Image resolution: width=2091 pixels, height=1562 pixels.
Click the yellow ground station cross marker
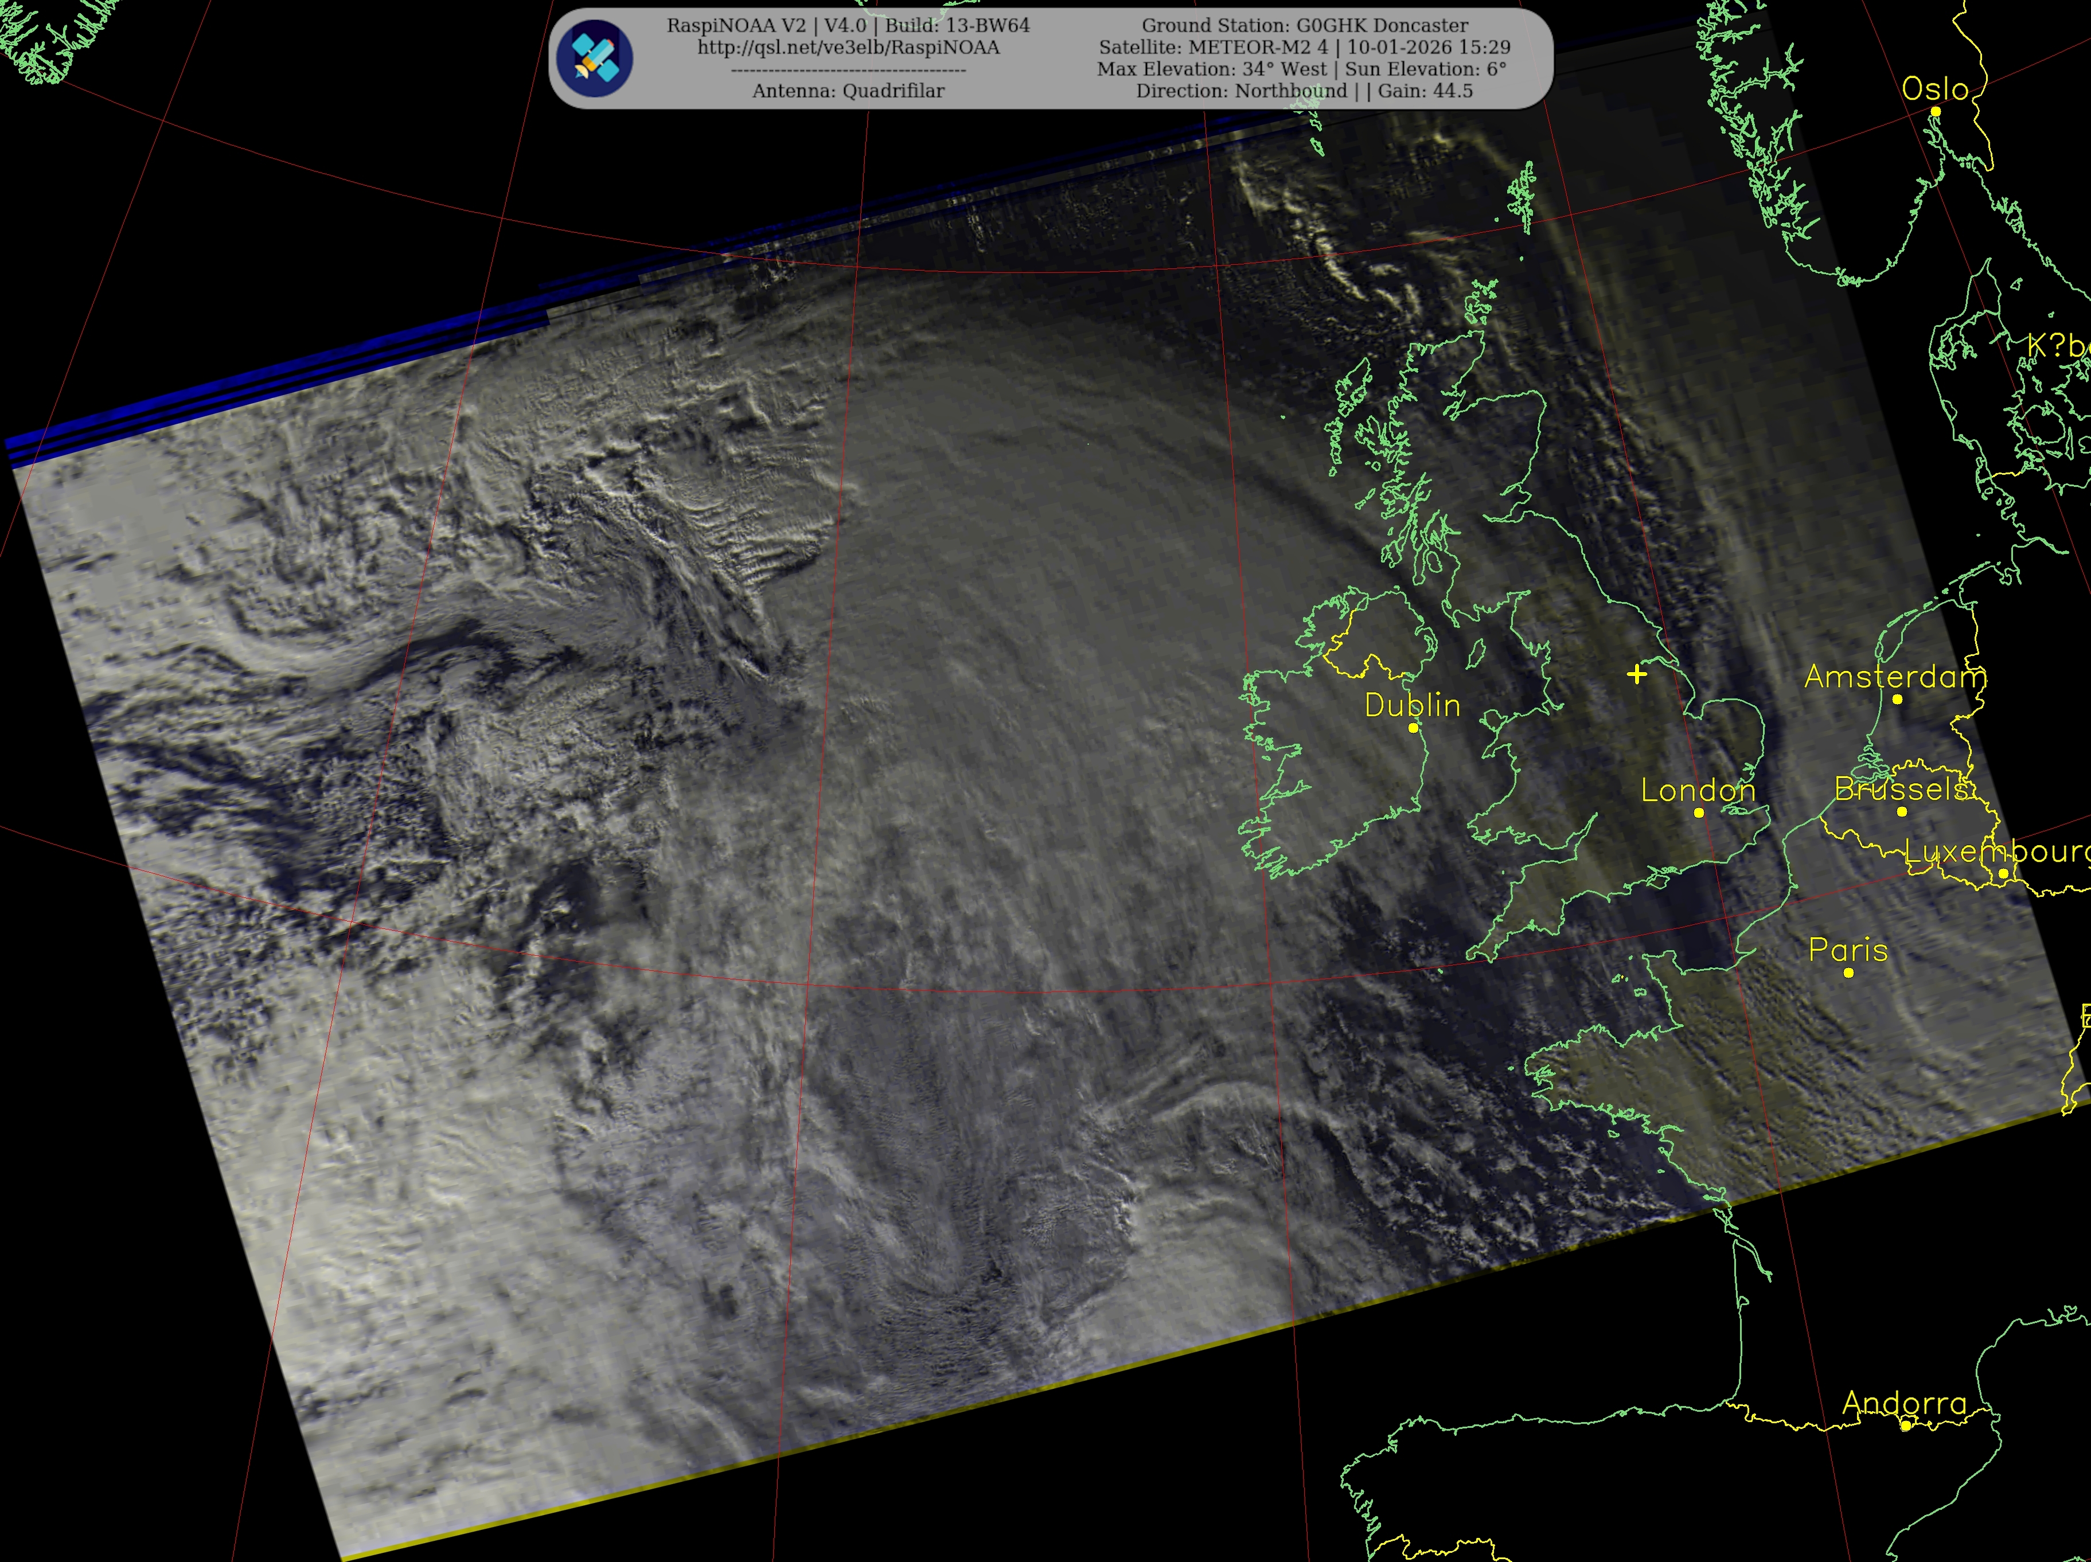tap(1637, 674)
